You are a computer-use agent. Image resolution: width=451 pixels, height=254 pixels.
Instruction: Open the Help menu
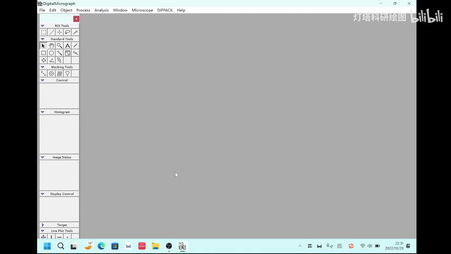click(181, 10)
